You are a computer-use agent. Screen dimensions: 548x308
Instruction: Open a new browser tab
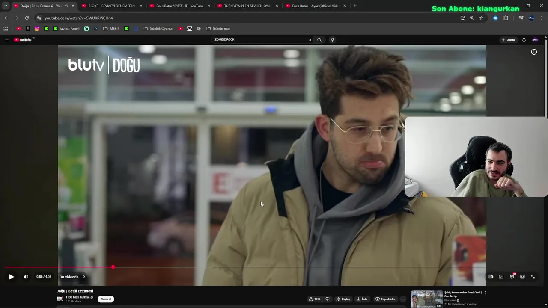pos(354,6)
